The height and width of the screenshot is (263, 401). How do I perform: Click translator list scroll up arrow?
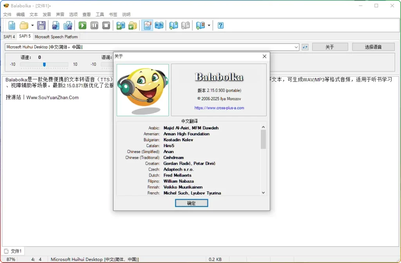click(x=264, y=127)
